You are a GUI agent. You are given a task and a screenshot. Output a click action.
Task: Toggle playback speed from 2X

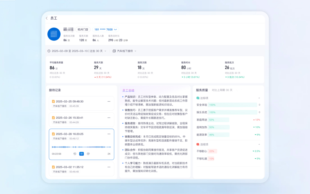click(x=109, y=154)
